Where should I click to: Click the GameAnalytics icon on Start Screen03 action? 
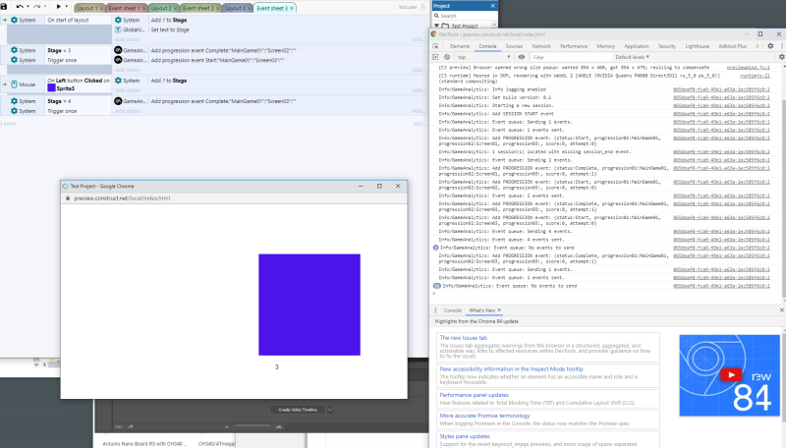tap(118, 60)
